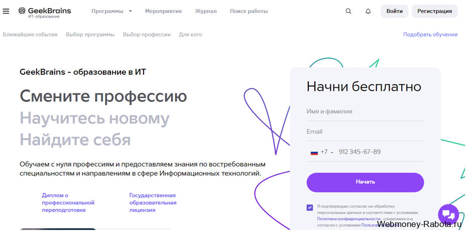Open the Журнал menu item
466x233 pixels.
pos(206,11)
